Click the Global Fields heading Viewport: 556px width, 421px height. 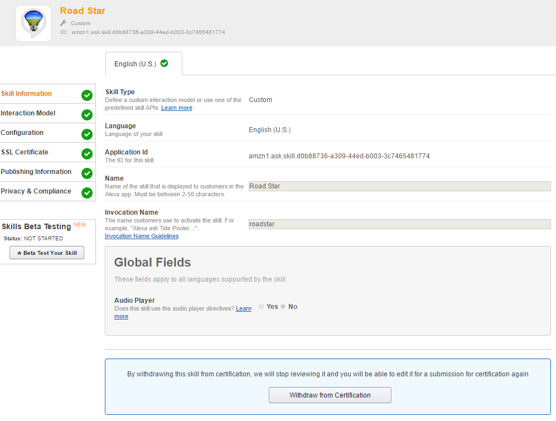point(152,262)
